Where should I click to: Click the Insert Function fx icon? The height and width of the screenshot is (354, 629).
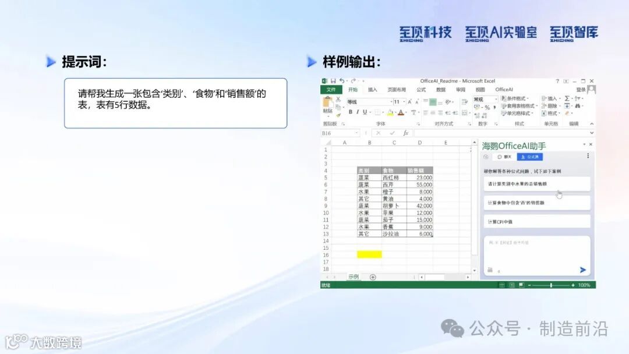(x=405, y=133)
